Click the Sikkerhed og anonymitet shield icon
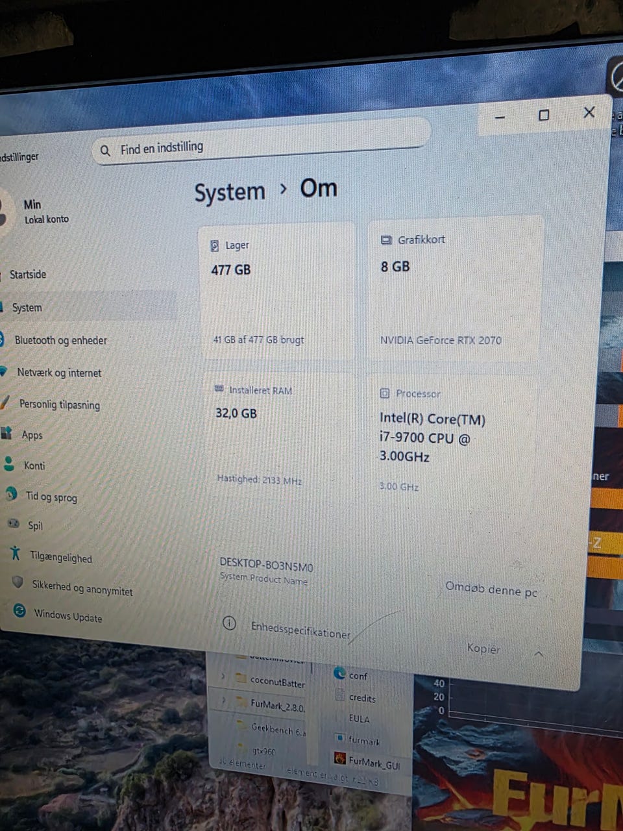623x831 pixels. pyautogui.click(x=18, y=582)
